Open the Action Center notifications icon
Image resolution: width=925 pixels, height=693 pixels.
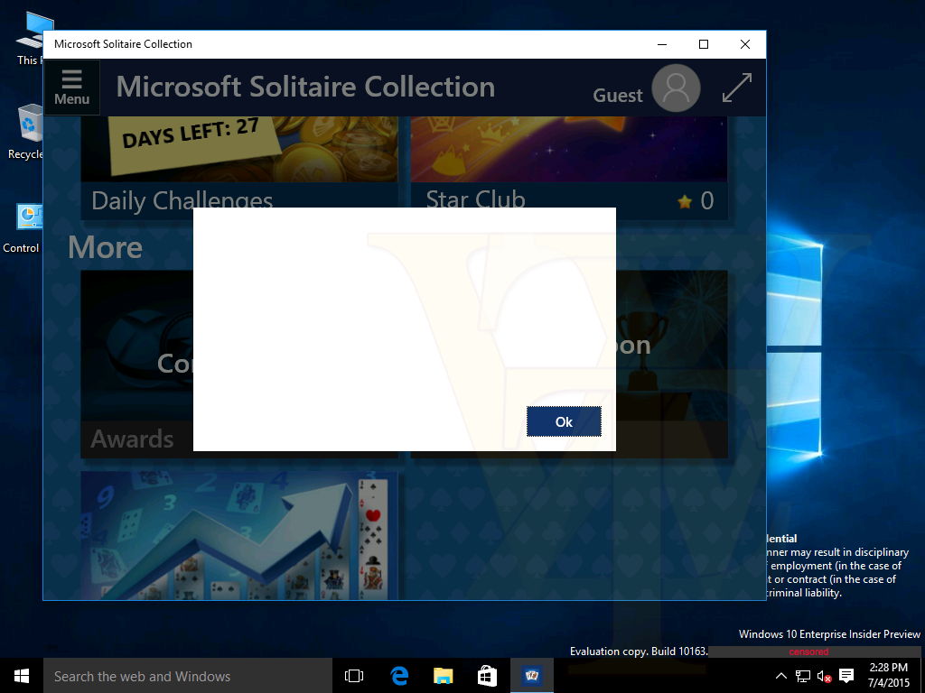[x=846, y=675]
